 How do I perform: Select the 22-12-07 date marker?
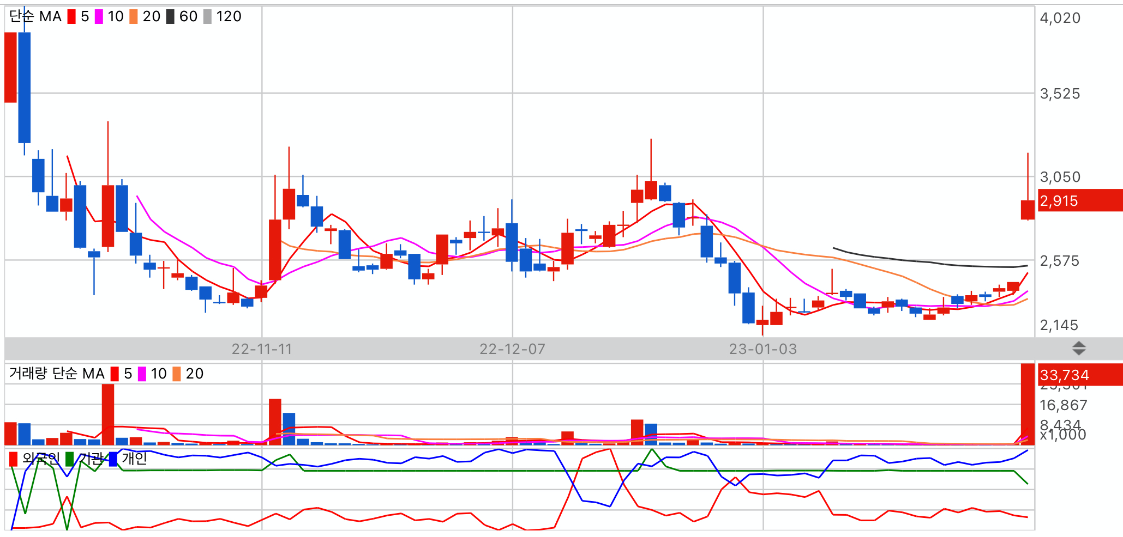[512, 349]
